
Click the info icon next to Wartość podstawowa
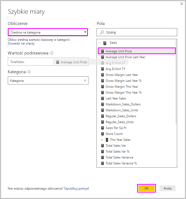pos(52,53)
